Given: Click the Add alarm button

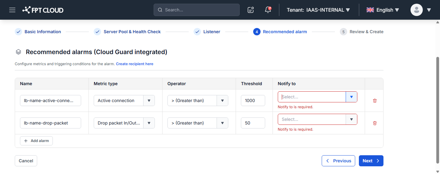Looking at the screenshot, I should point(36,141).
